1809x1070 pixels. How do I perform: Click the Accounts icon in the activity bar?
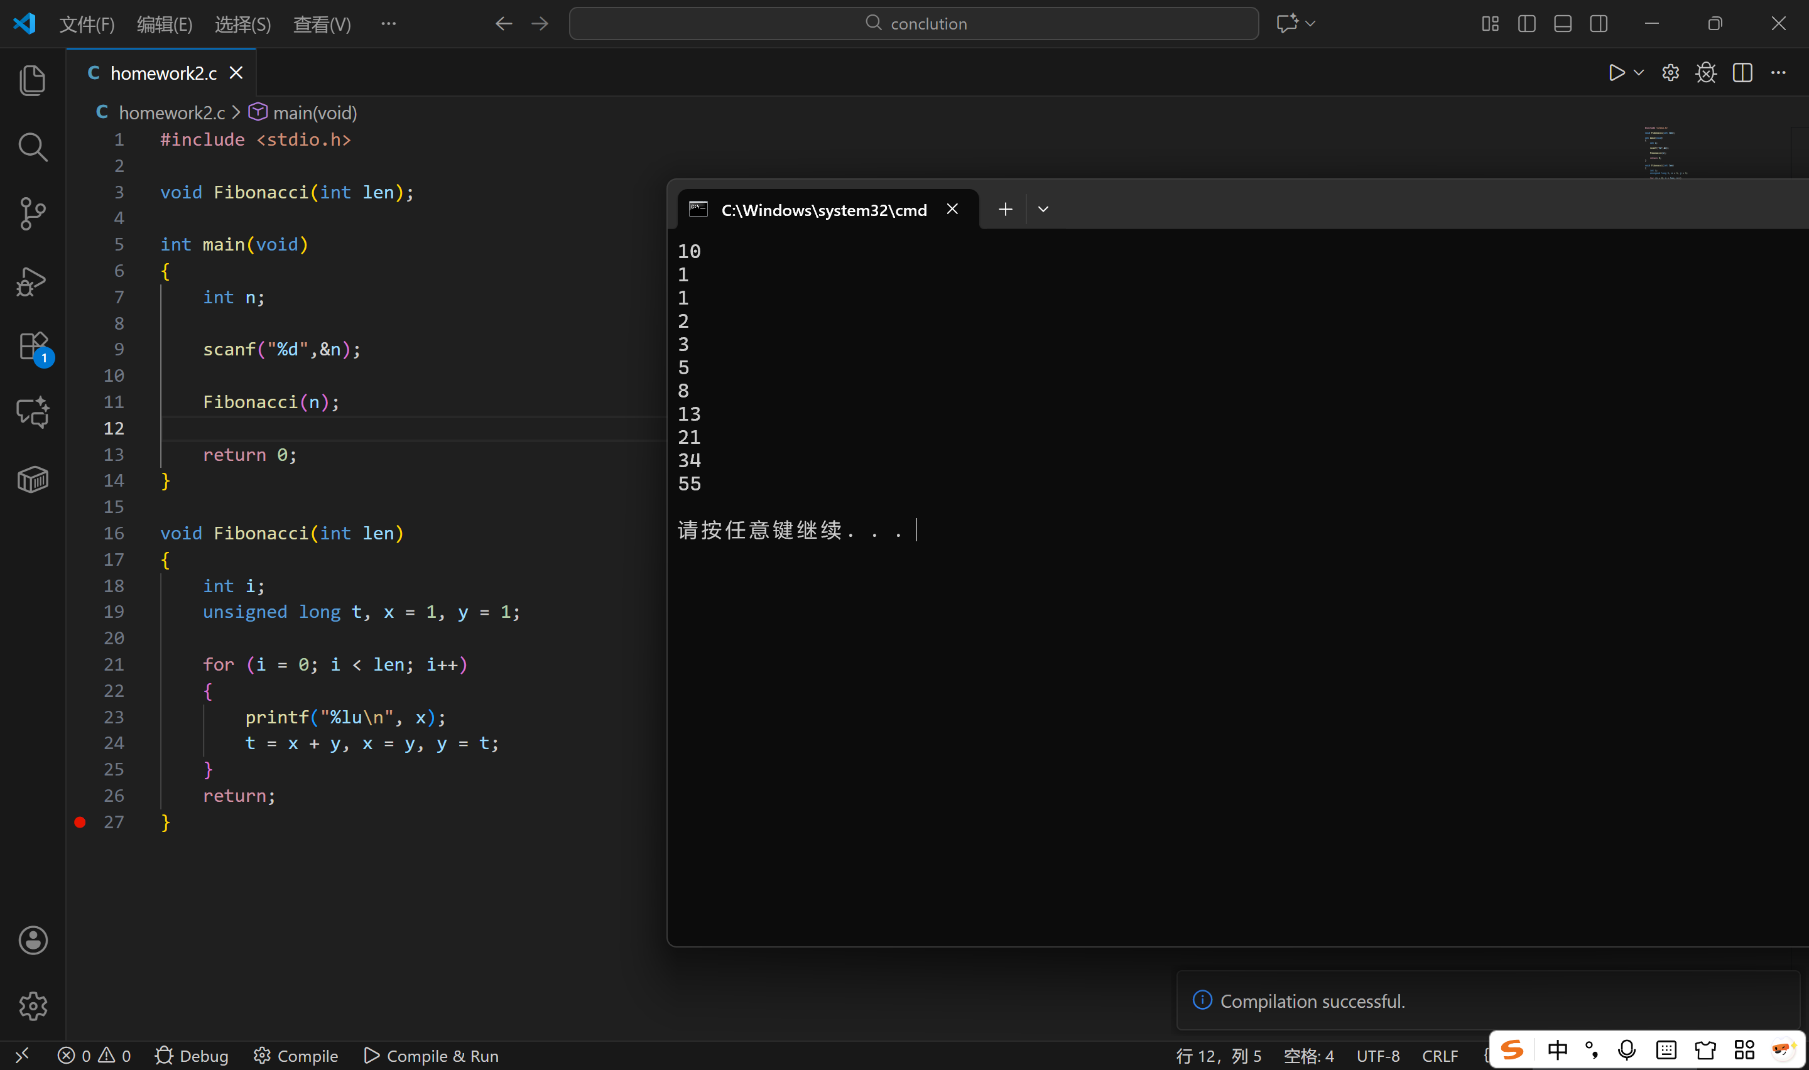click(33, 940)
